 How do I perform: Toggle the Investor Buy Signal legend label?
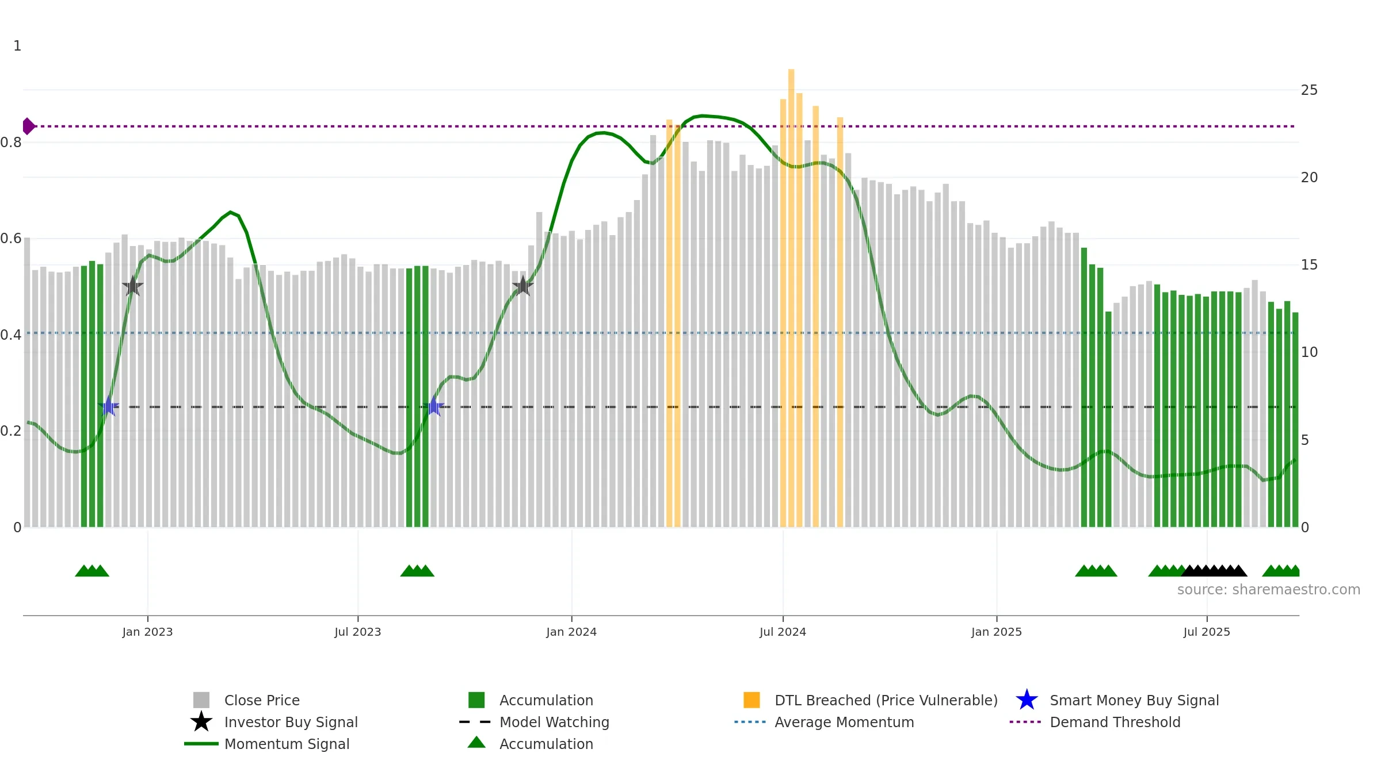(x=291, y=722)
